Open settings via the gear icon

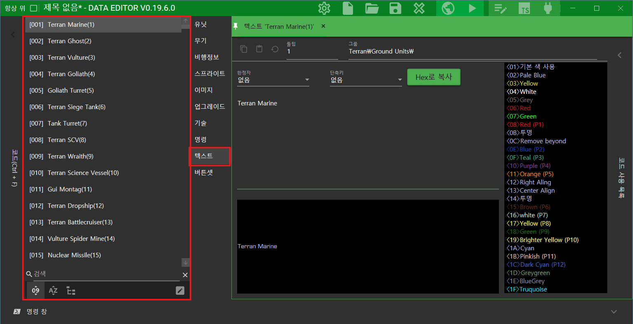pyautogui.click(x=325, y=8)
